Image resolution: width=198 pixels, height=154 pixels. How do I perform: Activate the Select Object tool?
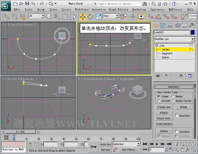point(49,17)
